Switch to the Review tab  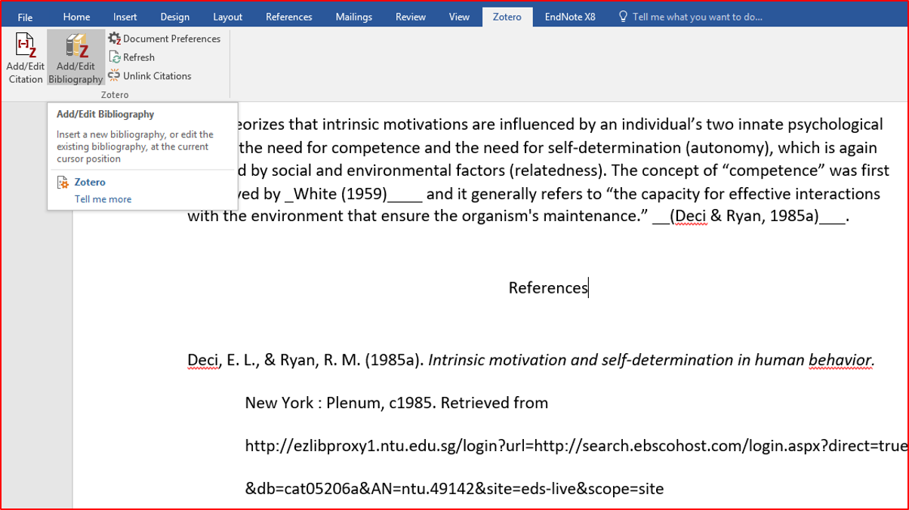(x=410, y=17)
